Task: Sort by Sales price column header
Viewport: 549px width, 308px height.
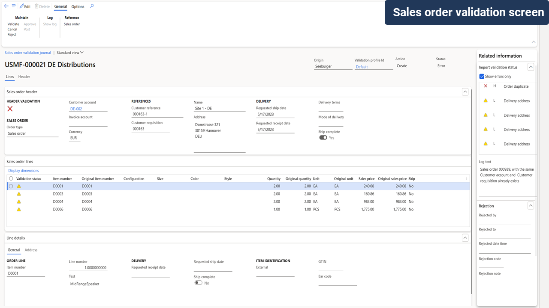Action: tap(366, 178)
